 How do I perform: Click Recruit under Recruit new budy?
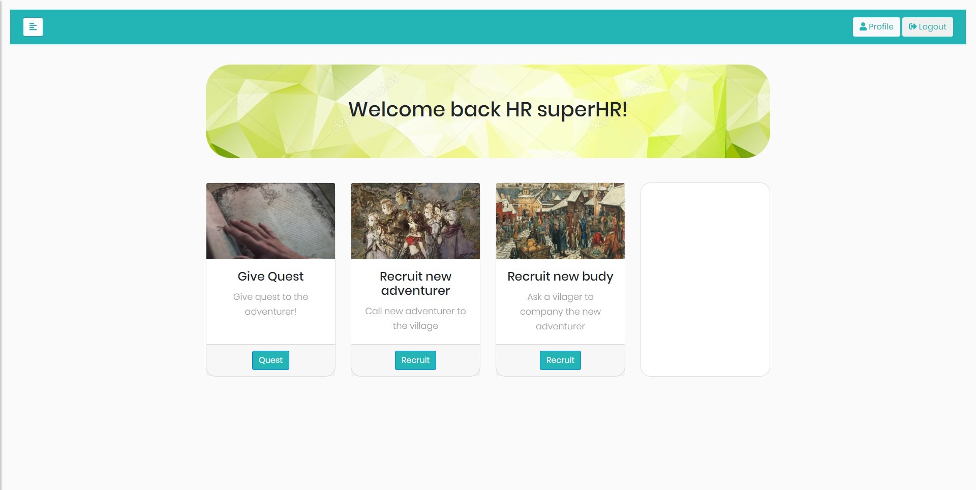[560, 360]
